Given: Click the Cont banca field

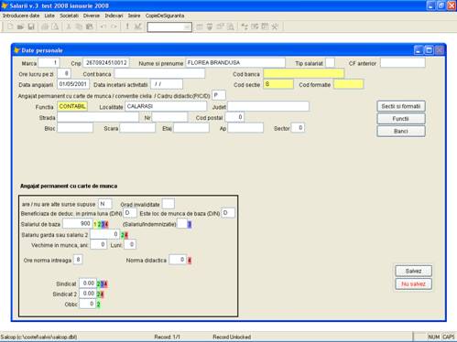Looking at the screenshot, I should point(159,73).
